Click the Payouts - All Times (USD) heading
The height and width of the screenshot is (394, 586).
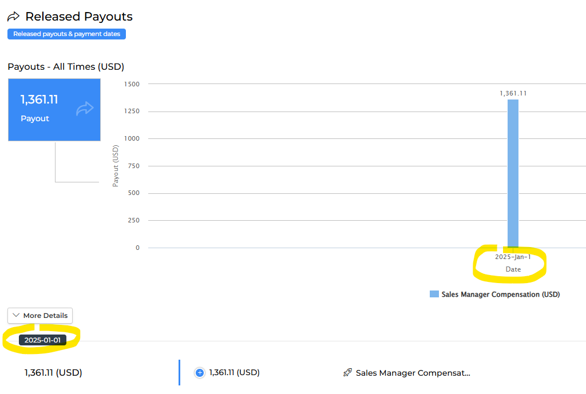tap(66, 67)
